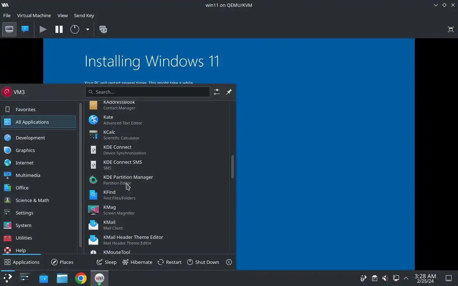Expand hidden system tray icons
This screenshot has height=286, width=458.
(406, 278)
